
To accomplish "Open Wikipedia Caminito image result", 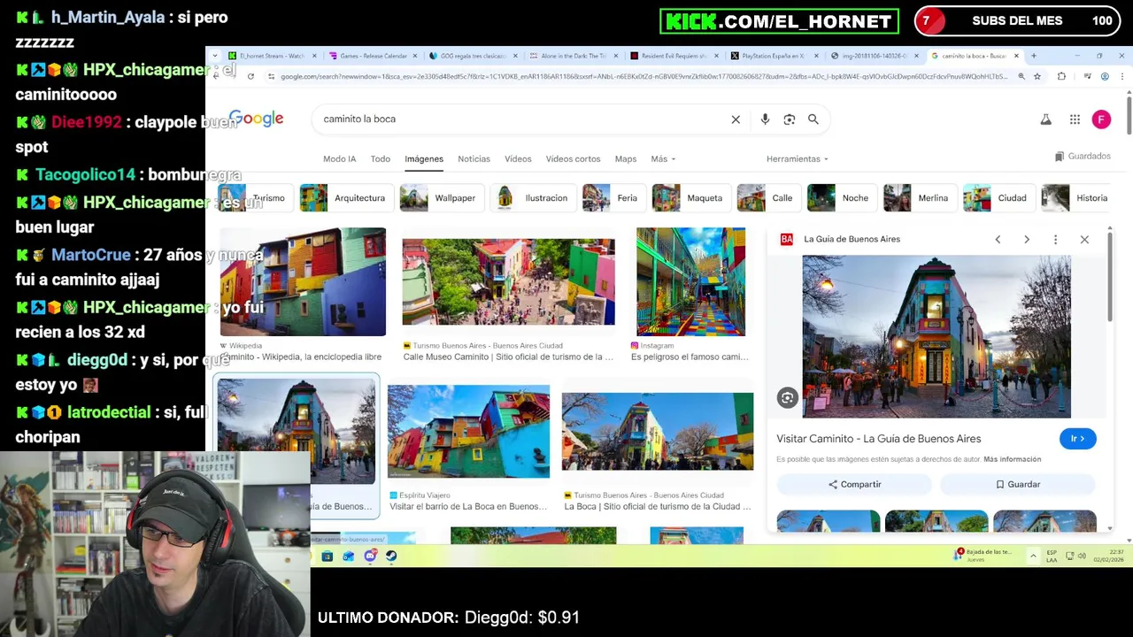I will coord(303,282).
